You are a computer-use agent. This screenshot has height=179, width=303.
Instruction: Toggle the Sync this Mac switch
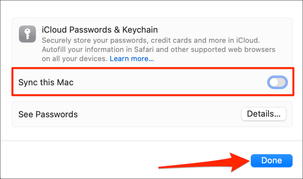pos(278,82)
